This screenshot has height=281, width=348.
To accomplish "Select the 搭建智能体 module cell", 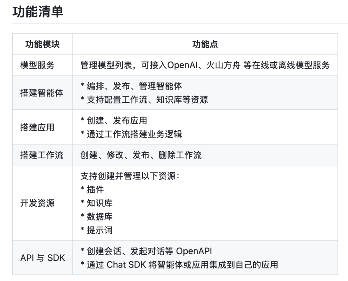I will tap(42, 93).
